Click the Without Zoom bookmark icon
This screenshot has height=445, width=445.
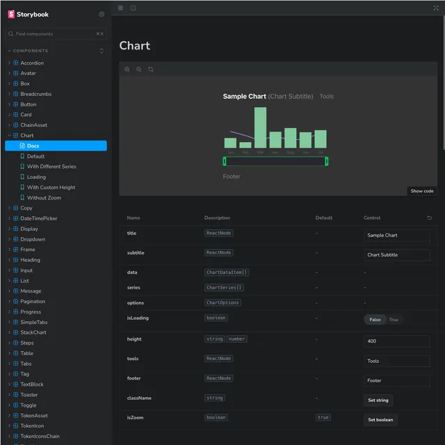tap(22, 197)
